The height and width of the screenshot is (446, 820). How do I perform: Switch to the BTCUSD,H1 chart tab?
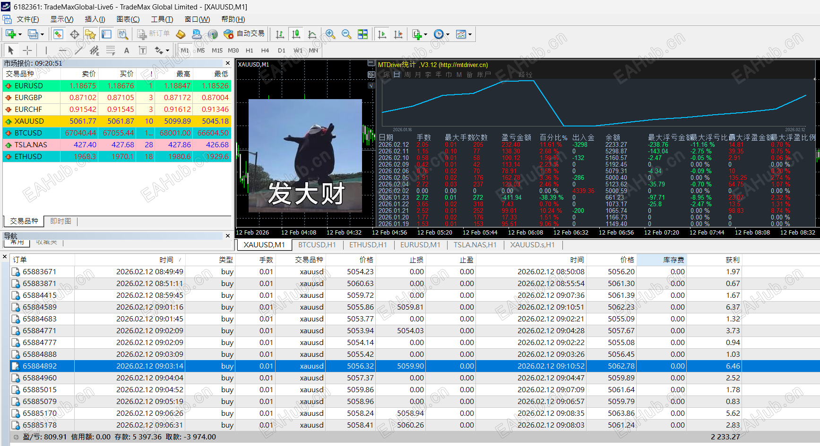pyautogui.click(x=317, y=245)
